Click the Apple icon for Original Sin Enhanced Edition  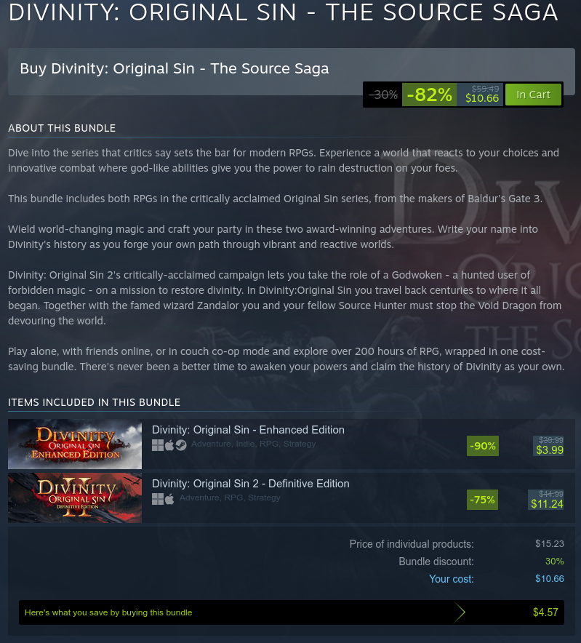click(x=169, y=445)
